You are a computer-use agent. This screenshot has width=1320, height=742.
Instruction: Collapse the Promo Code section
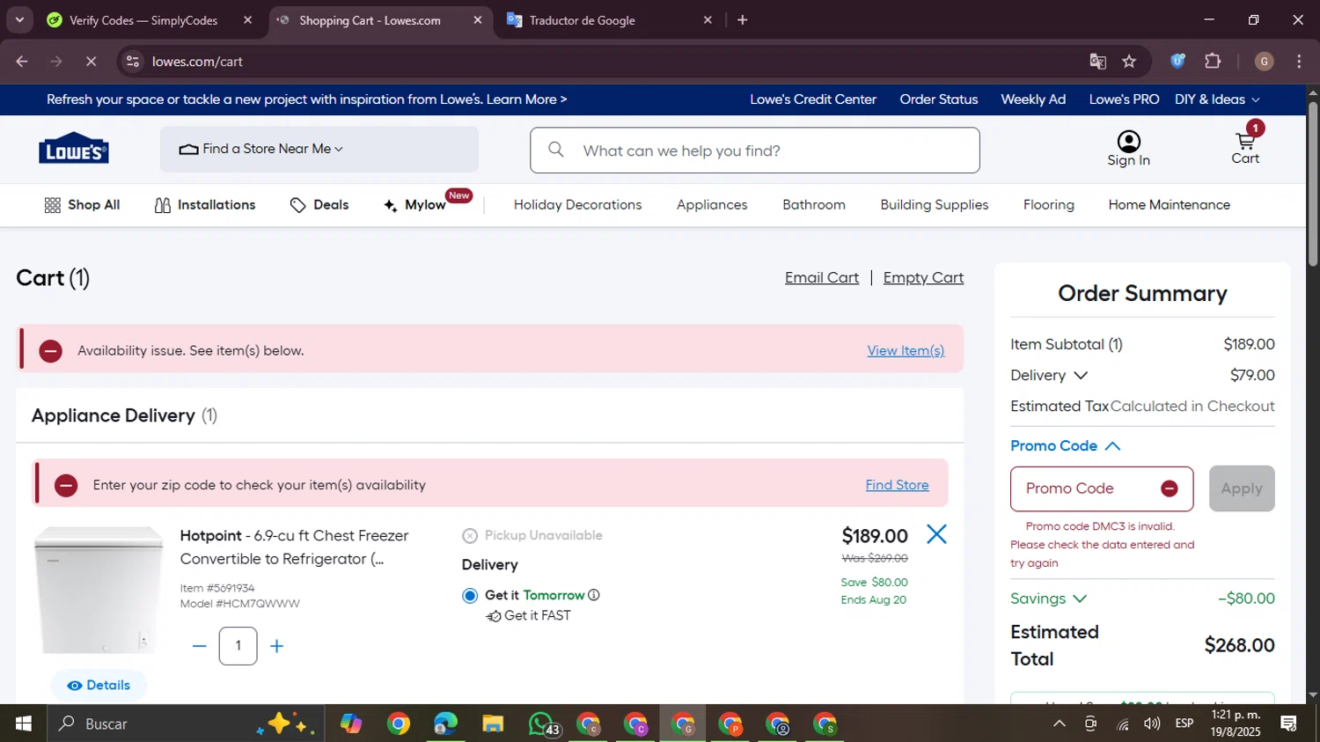[x=1066, y=446]
